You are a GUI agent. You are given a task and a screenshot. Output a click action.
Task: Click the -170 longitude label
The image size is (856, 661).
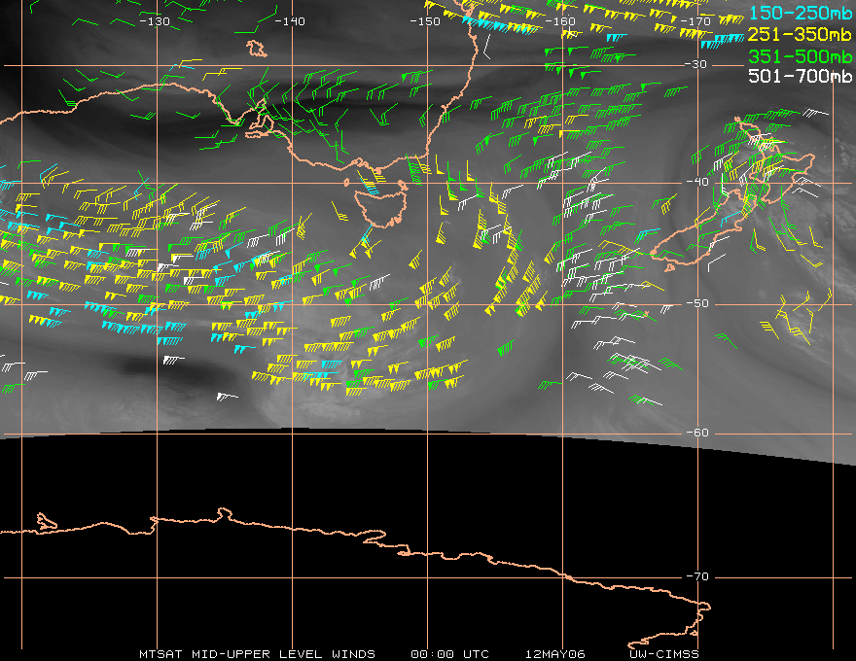point(695,21)
